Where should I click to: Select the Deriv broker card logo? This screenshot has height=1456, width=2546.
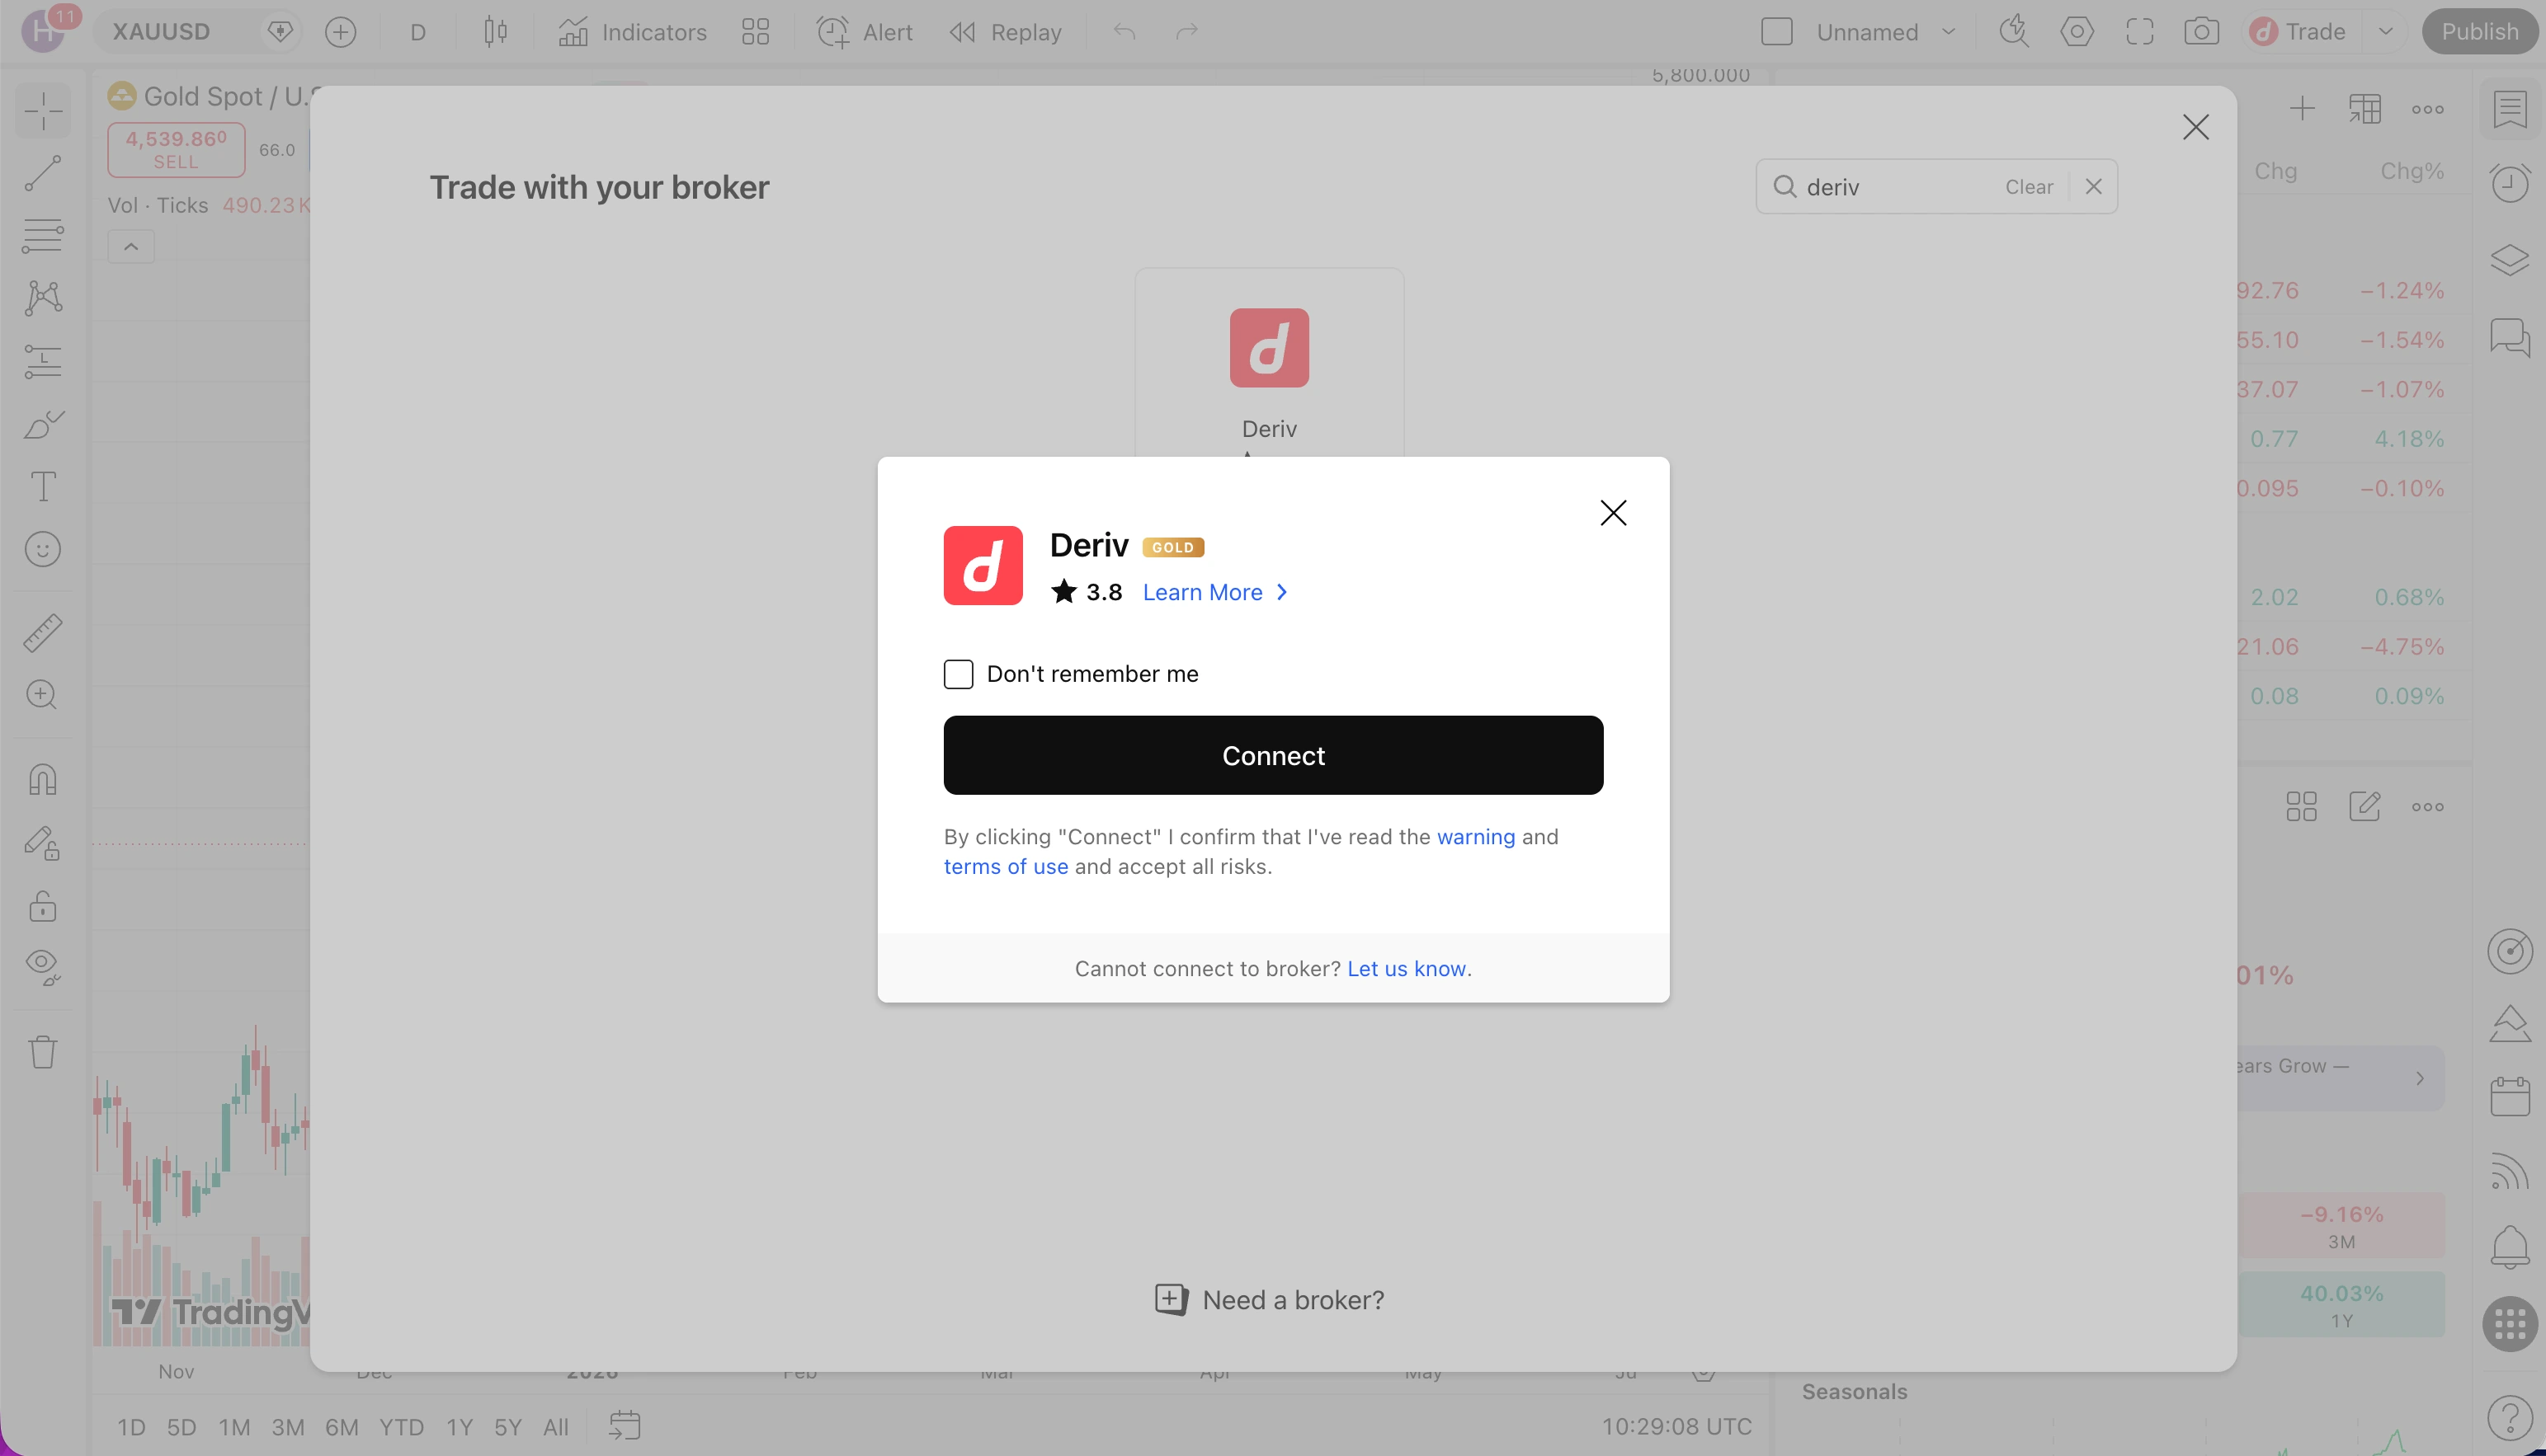1269,348
